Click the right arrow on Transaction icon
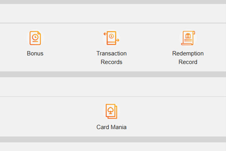This screenshot has height=151, width=226. click(x=118, y=40)
